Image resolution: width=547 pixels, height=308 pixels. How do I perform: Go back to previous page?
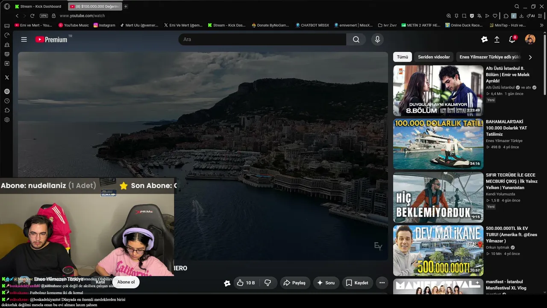click(18, 16)
